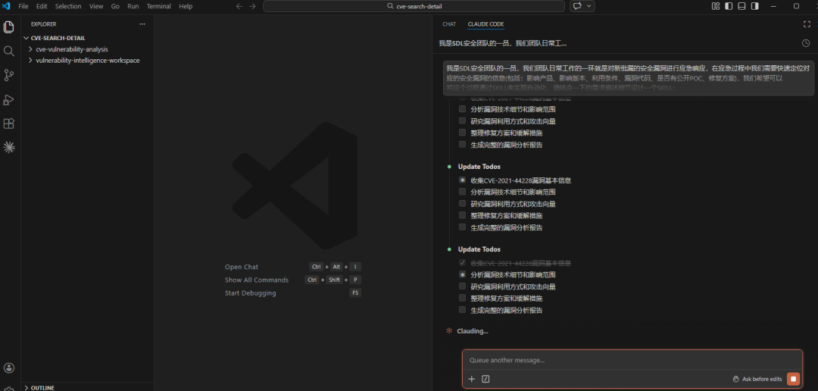
Task: Click in-progress 分析漏洞技术细节和影响范围 todo marker
Action: click(x=462, y=274)
